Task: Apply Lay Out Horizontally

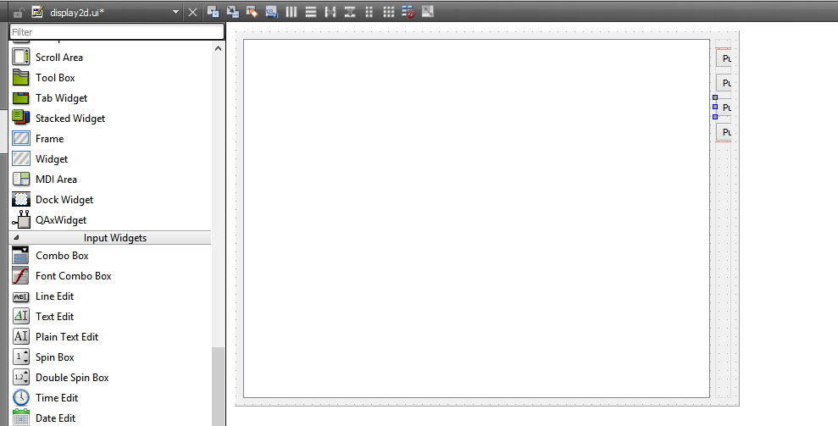Action: (x=291, y=12)
